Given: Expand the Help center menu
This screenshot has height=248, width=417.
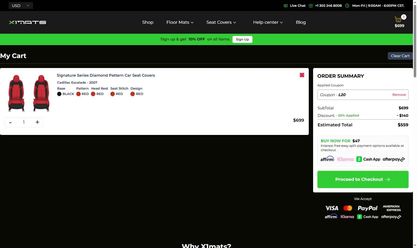Looking at the screenshot, I should pyautogui.click(x=268, y=22).
